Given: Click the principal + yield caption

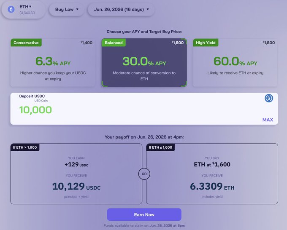Looking at the screenshot, I should [76, 197].
